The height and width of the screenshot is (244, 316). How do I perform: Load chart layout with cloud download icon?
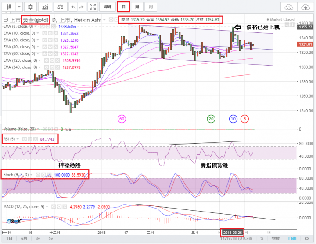coord(289,7)
